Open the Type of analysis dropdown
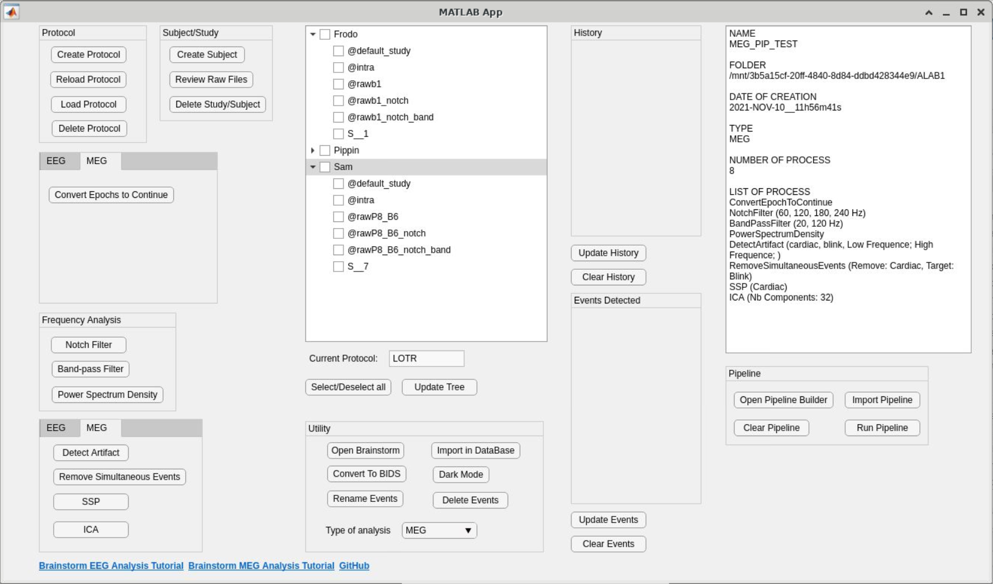 coord(439,530)
